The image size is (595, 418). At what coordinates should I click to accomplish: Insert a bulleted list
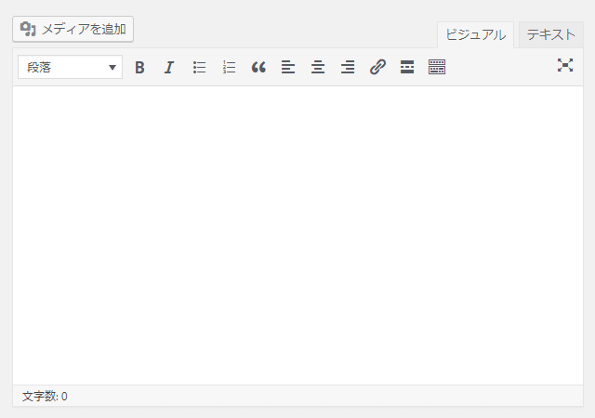pos(199,68)
